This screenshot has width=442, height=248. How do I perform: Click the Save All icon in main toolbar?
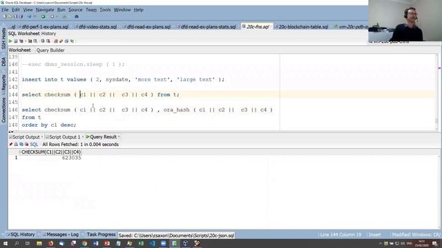click(x=21, y=17)
